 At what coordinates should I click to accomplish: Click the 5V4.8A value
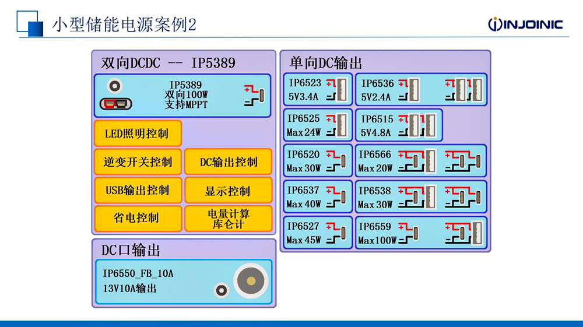pyautogui.click(x=375, y=133)
